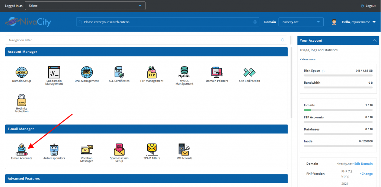The image size is (381, 187).
Task: Open Subdomain Management icon
Action: 54,72
